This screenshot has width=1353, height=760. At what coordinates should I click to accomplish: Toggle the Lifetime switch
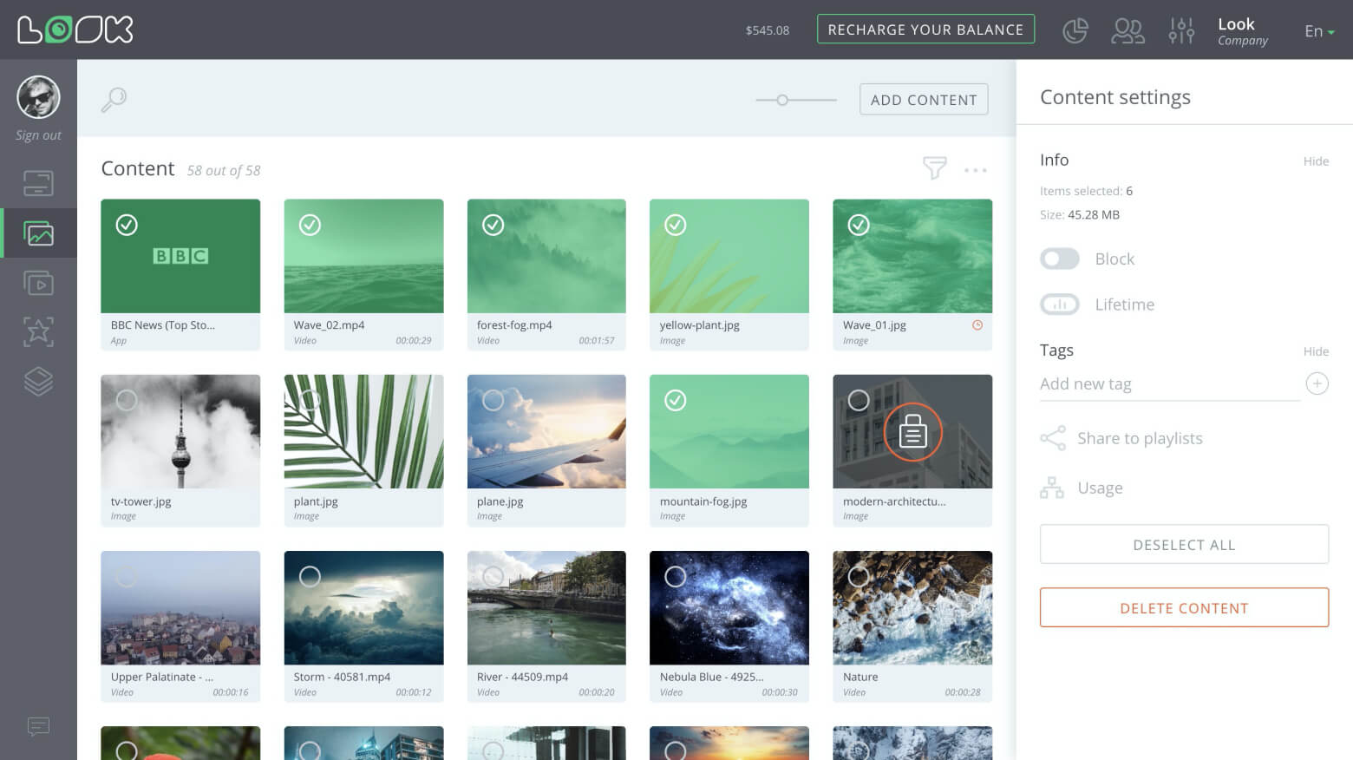click(1059, 305)
